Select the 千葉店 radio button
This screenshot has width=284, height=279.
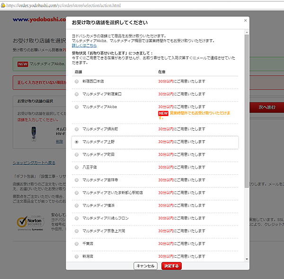[77, 244]
